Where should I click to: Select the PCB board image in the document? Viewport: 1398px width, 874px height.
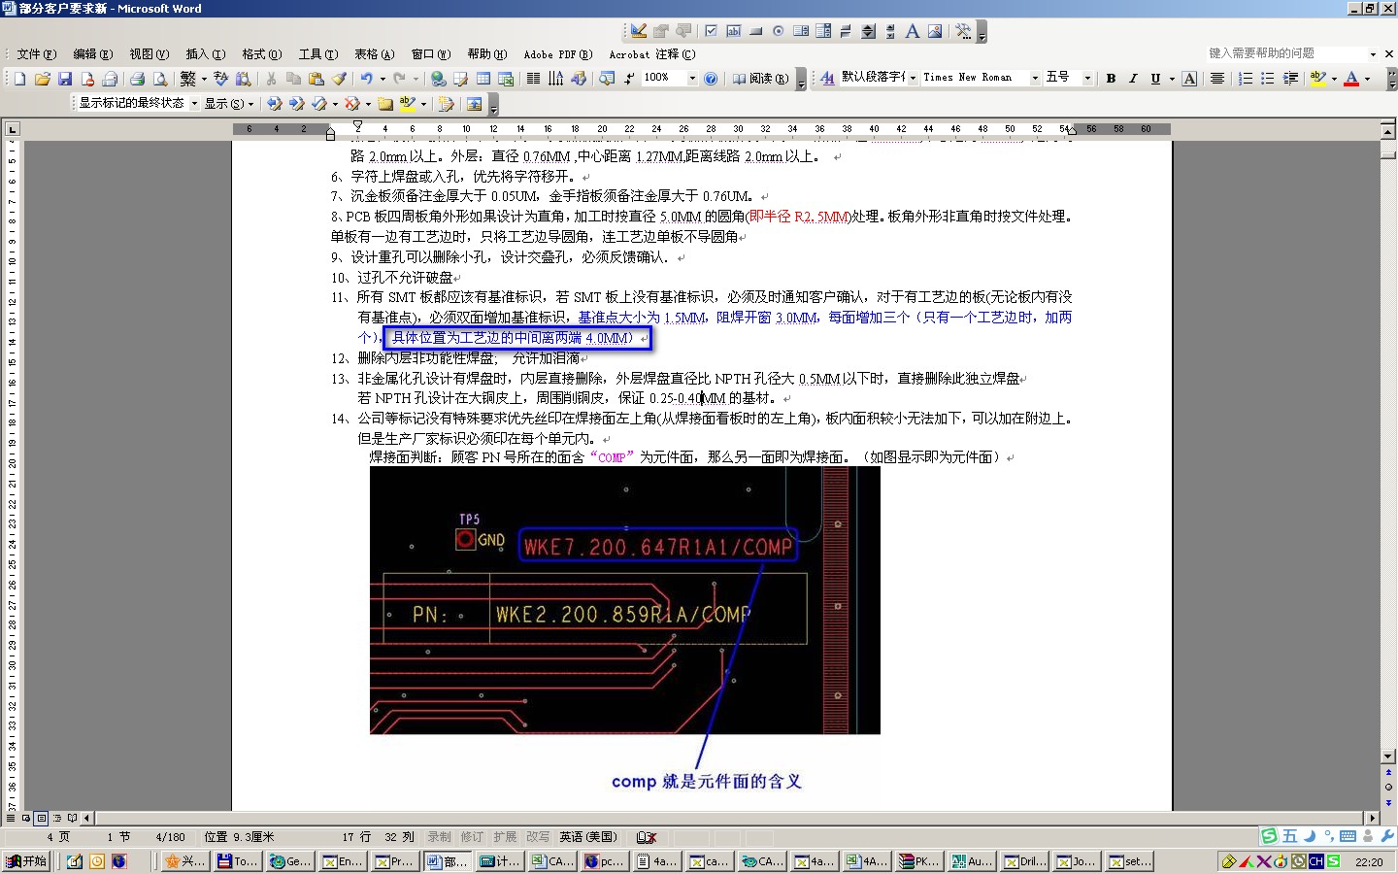click(x=625, y=600)
